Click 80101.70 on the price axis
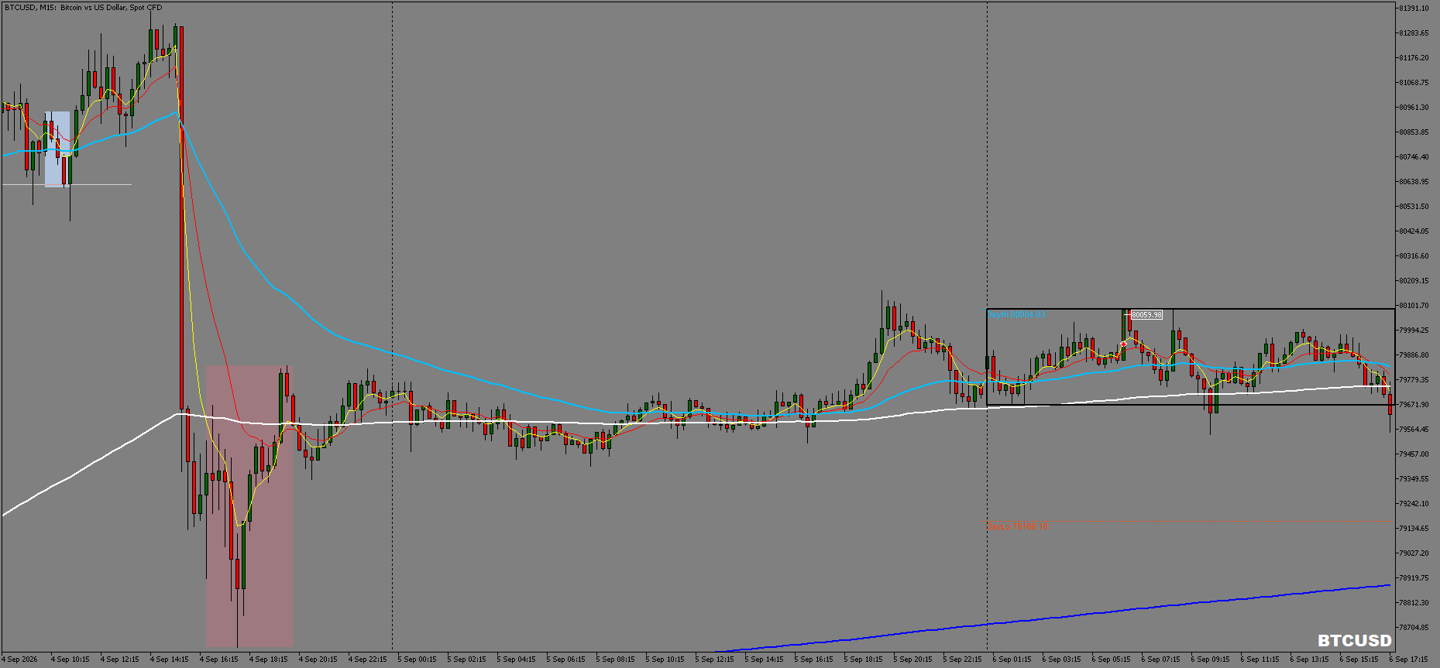Viewport: 1440px width, 668px height. pos(1414,306)
